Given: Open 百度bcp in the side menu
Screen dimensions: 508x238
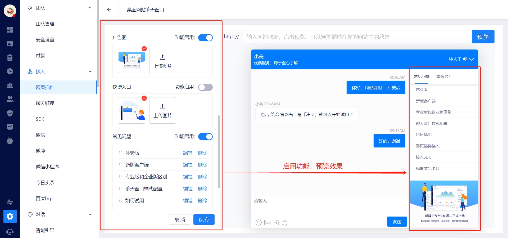Looking at the screenshot, I should [x=44, y=199].
